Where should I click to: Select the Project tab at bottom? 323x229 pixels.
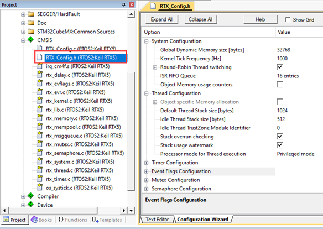pos(14,220)
